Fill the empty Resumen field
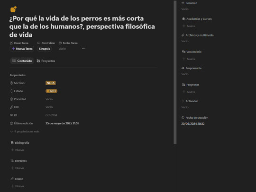 [x=185, y=9]
